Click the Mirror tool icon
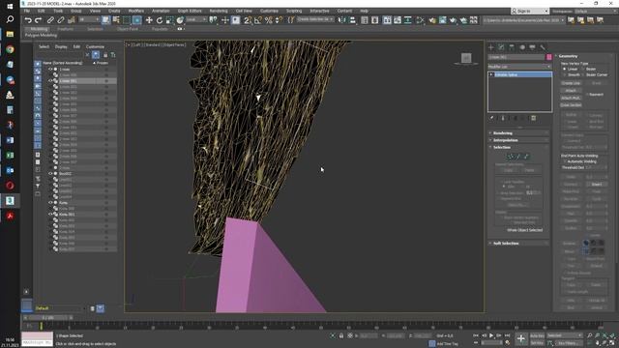 pos(342,20)
